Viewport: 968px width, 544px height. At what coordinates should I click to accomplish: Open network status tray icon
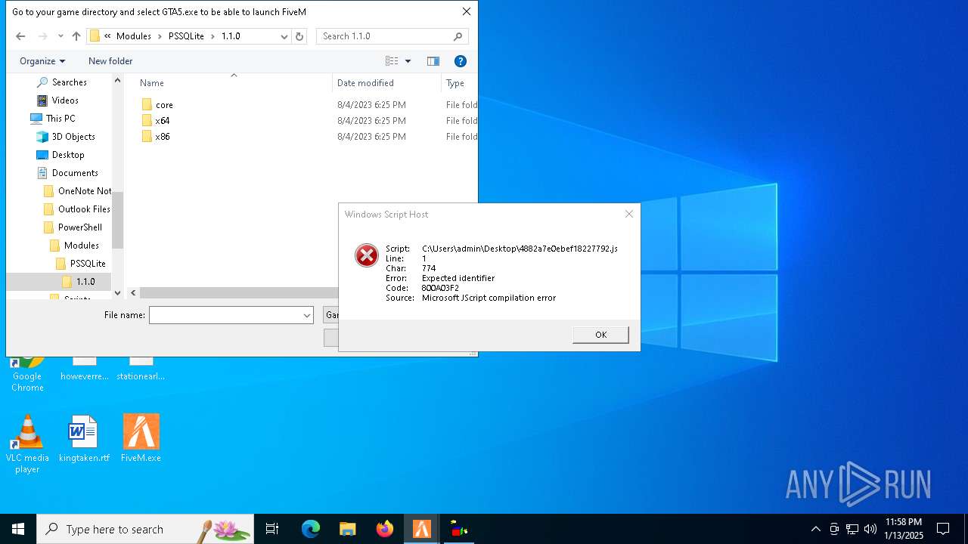(852, 529)
